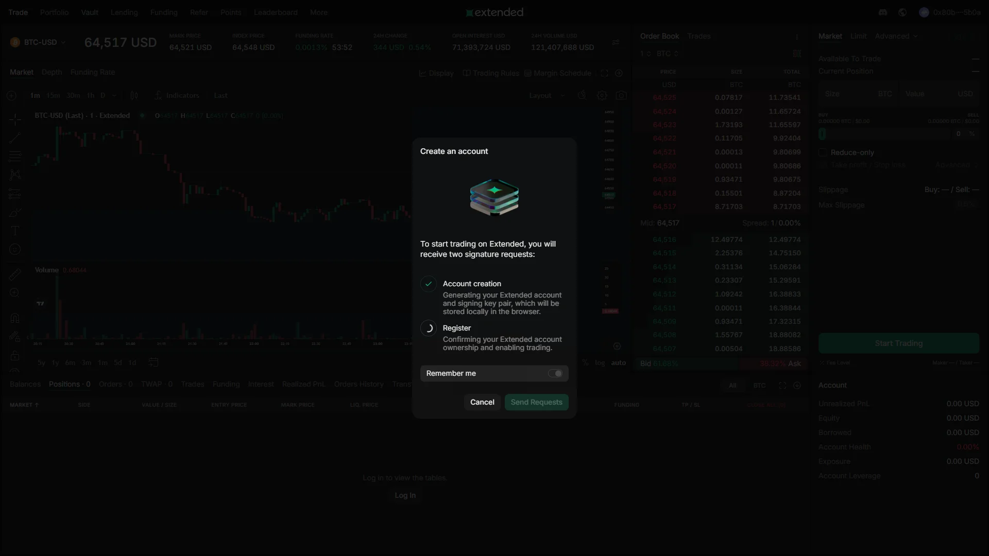The height and width of the screenshot is (556, 989).
Task: Toggle the Remember me switch
Action: [x=555, y=374]
